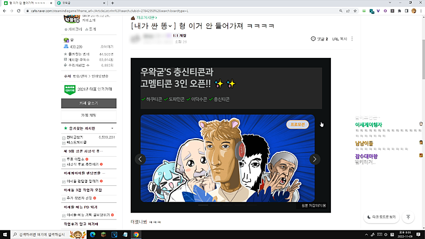Click the emoticon characters banner image

click(227, 158)
